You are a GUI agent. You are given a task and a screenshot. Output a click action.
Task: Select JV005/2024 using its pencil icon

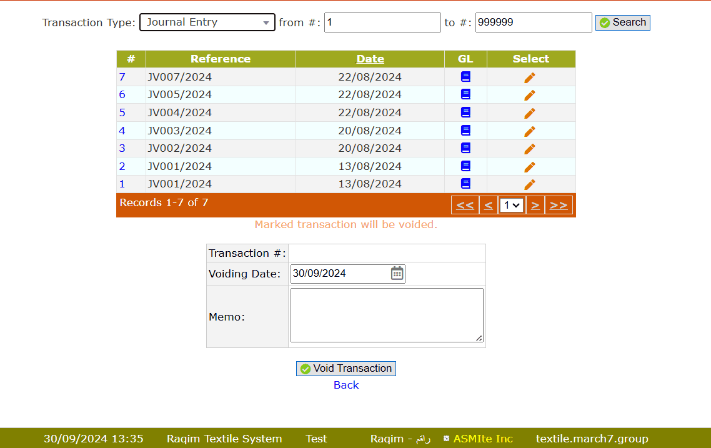click(x=530, y=95)
